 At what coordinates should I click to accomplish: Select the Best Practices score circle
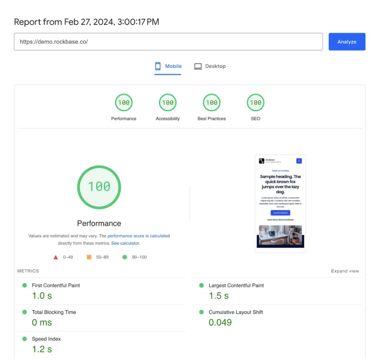point(211,102)
